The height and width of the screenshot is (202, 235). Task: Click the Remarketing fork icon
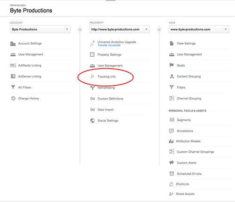pyautogui.click(x=93, y=88)
